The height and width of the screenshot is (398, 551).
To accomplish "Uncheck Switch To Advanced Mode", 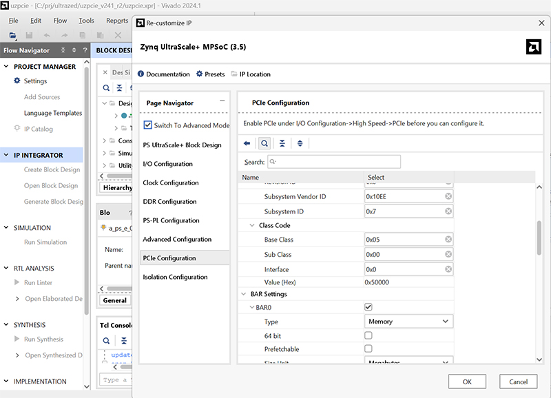I will [x=148, y=125].
